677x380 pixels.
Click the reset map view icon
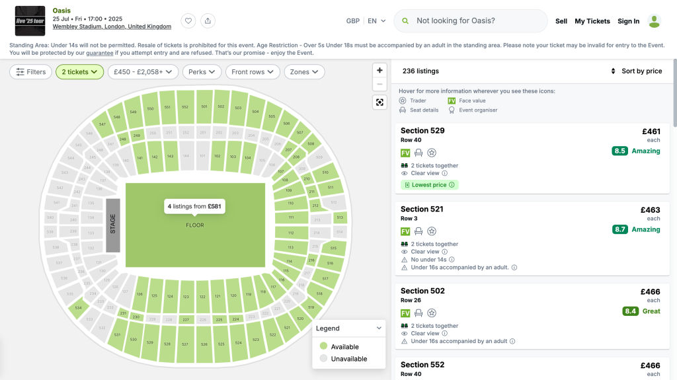(379, 102)
